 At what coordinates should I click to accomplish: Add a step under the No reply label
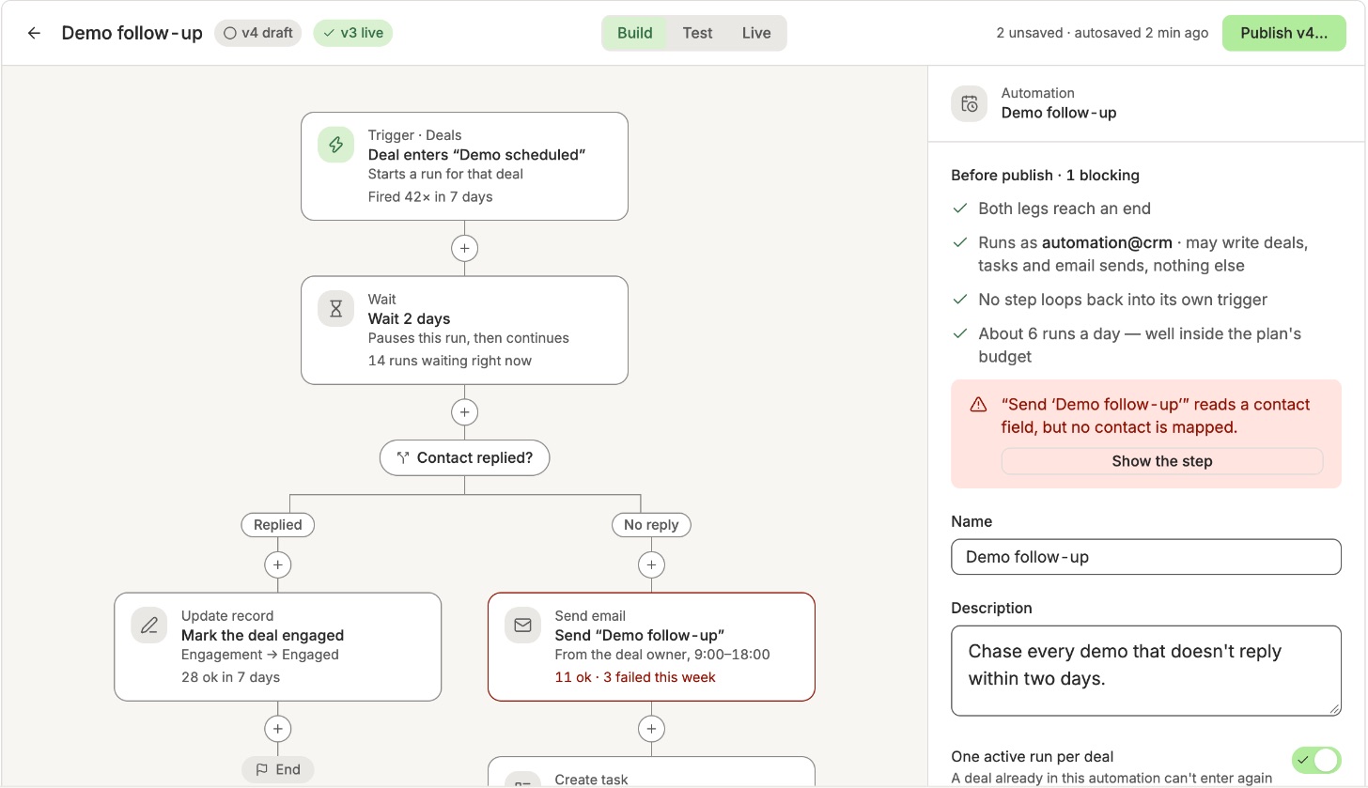click(651, 564)
